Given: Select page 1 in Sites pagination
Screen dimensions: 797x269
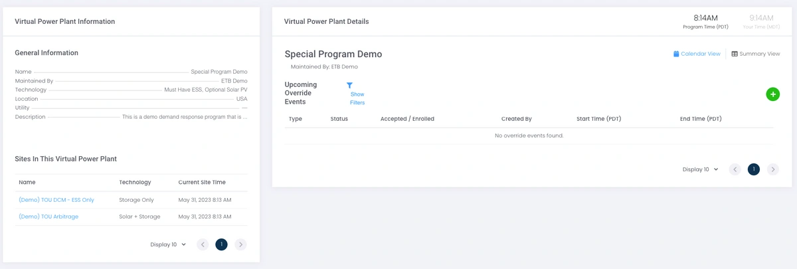Looking at the screenshot, I should point(221,244).
